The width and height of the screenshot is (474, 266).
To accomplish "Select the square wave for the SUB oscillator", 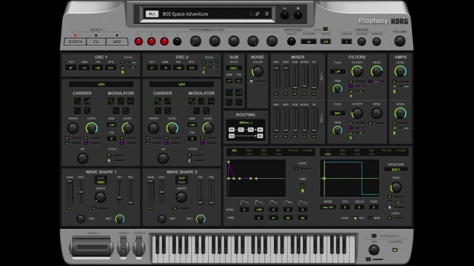I will (229, 102).
